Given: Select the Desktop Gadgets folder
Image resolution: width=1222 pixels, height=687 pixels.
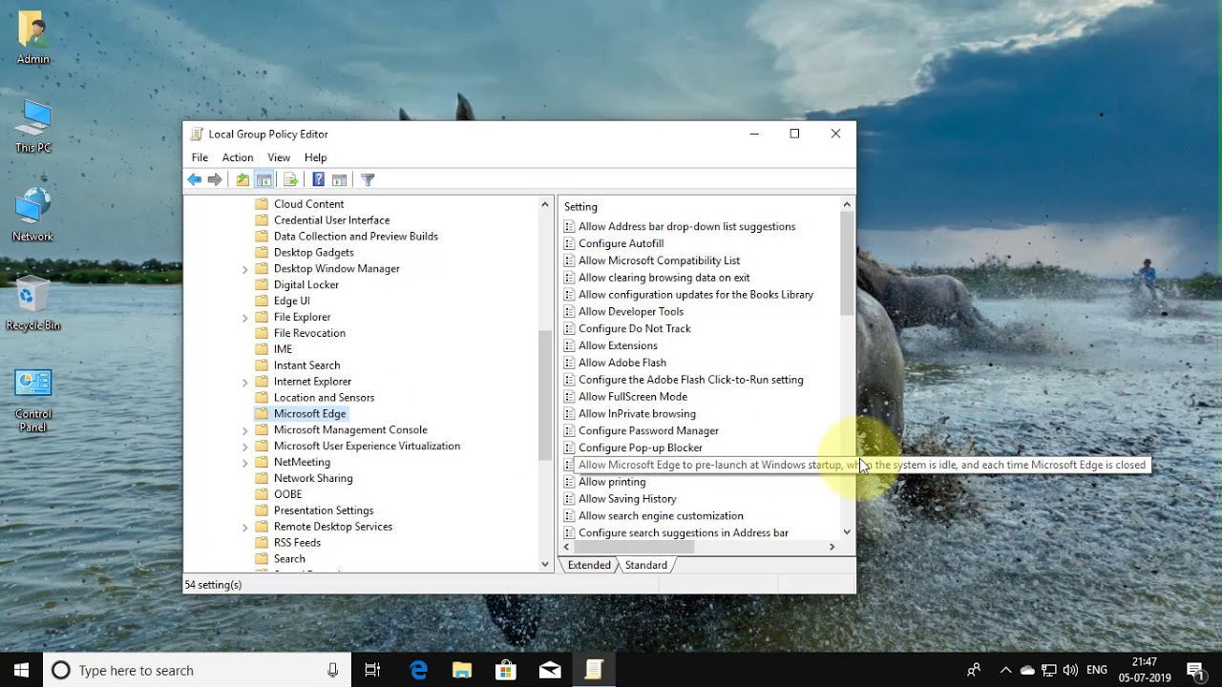Looking at the screenshot, I should tap(313, 253).
